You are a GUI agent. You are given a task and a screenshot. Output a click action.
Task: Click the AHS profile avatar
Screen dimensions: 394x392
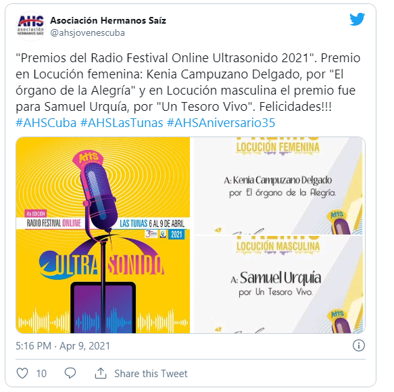click(30, 26)
